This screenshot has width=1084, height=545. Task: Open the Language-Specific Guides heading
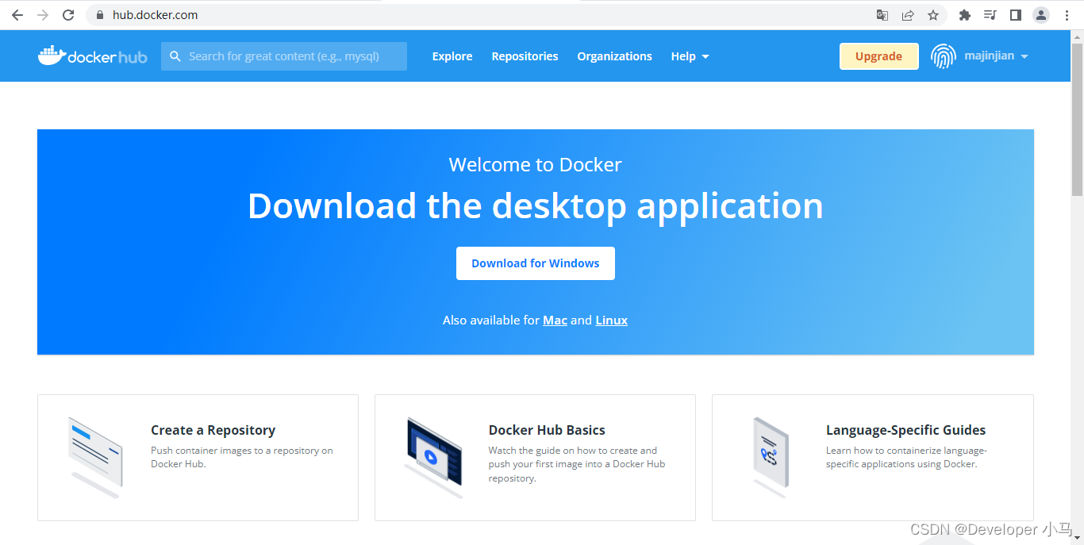[x=905, y=430]
